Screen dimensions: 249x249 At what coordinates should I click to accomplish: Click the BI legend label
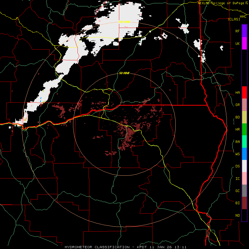[237, 203]
